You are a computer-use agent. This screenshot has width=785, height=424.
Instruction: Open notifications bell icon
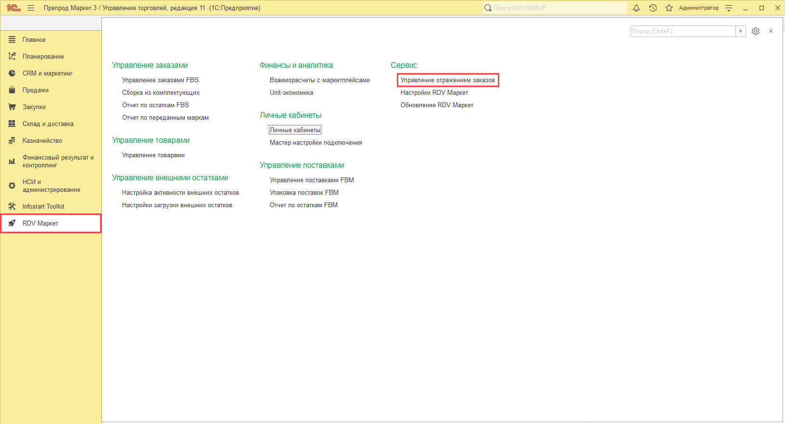(636, 8)
